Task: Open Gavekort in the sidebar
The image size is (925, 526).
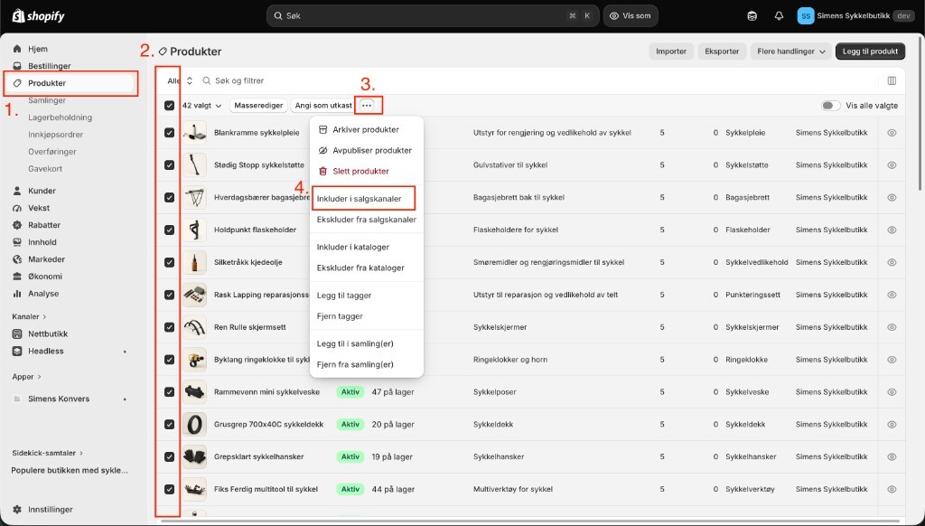Action: (45, 169)
